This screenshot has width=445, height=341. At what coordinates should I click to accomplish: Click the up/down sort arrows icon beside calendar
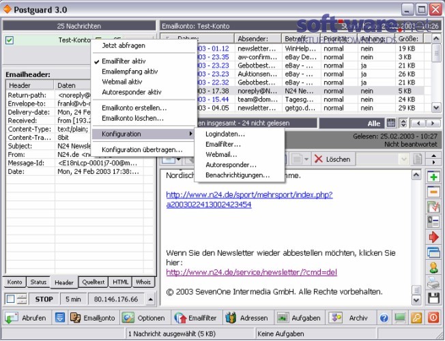pos(403,123)
